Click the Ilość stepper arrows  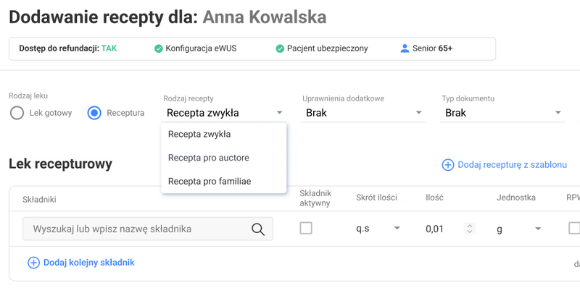click(x=470, y=229)
